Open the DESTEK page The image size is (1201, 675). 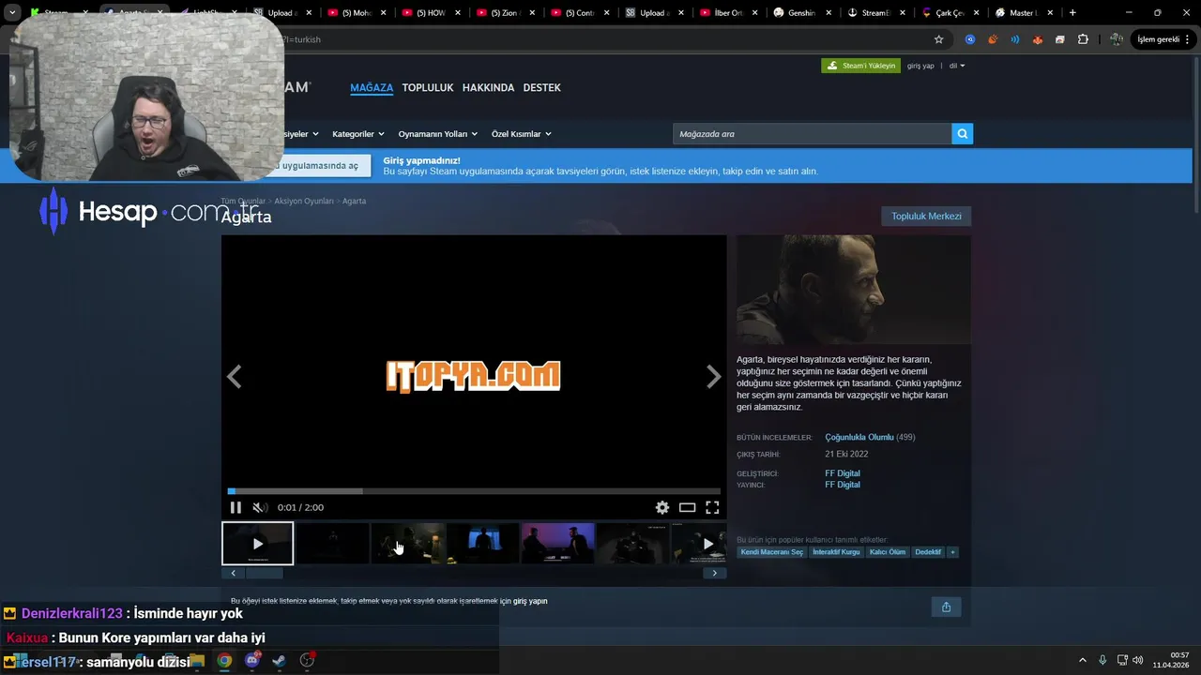[541, 87]
